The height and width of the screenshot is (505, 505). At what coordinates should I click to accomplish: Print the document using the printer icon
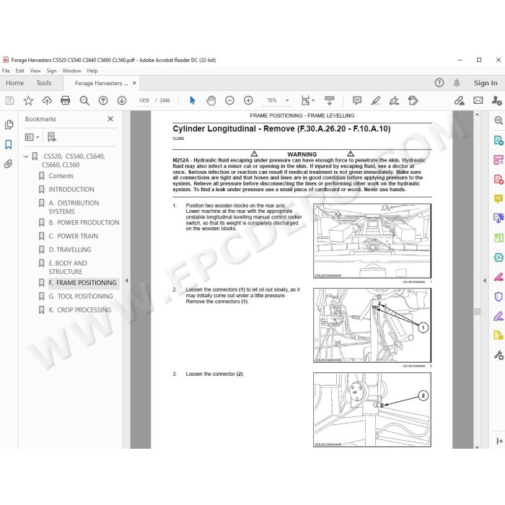click(66, 101)
